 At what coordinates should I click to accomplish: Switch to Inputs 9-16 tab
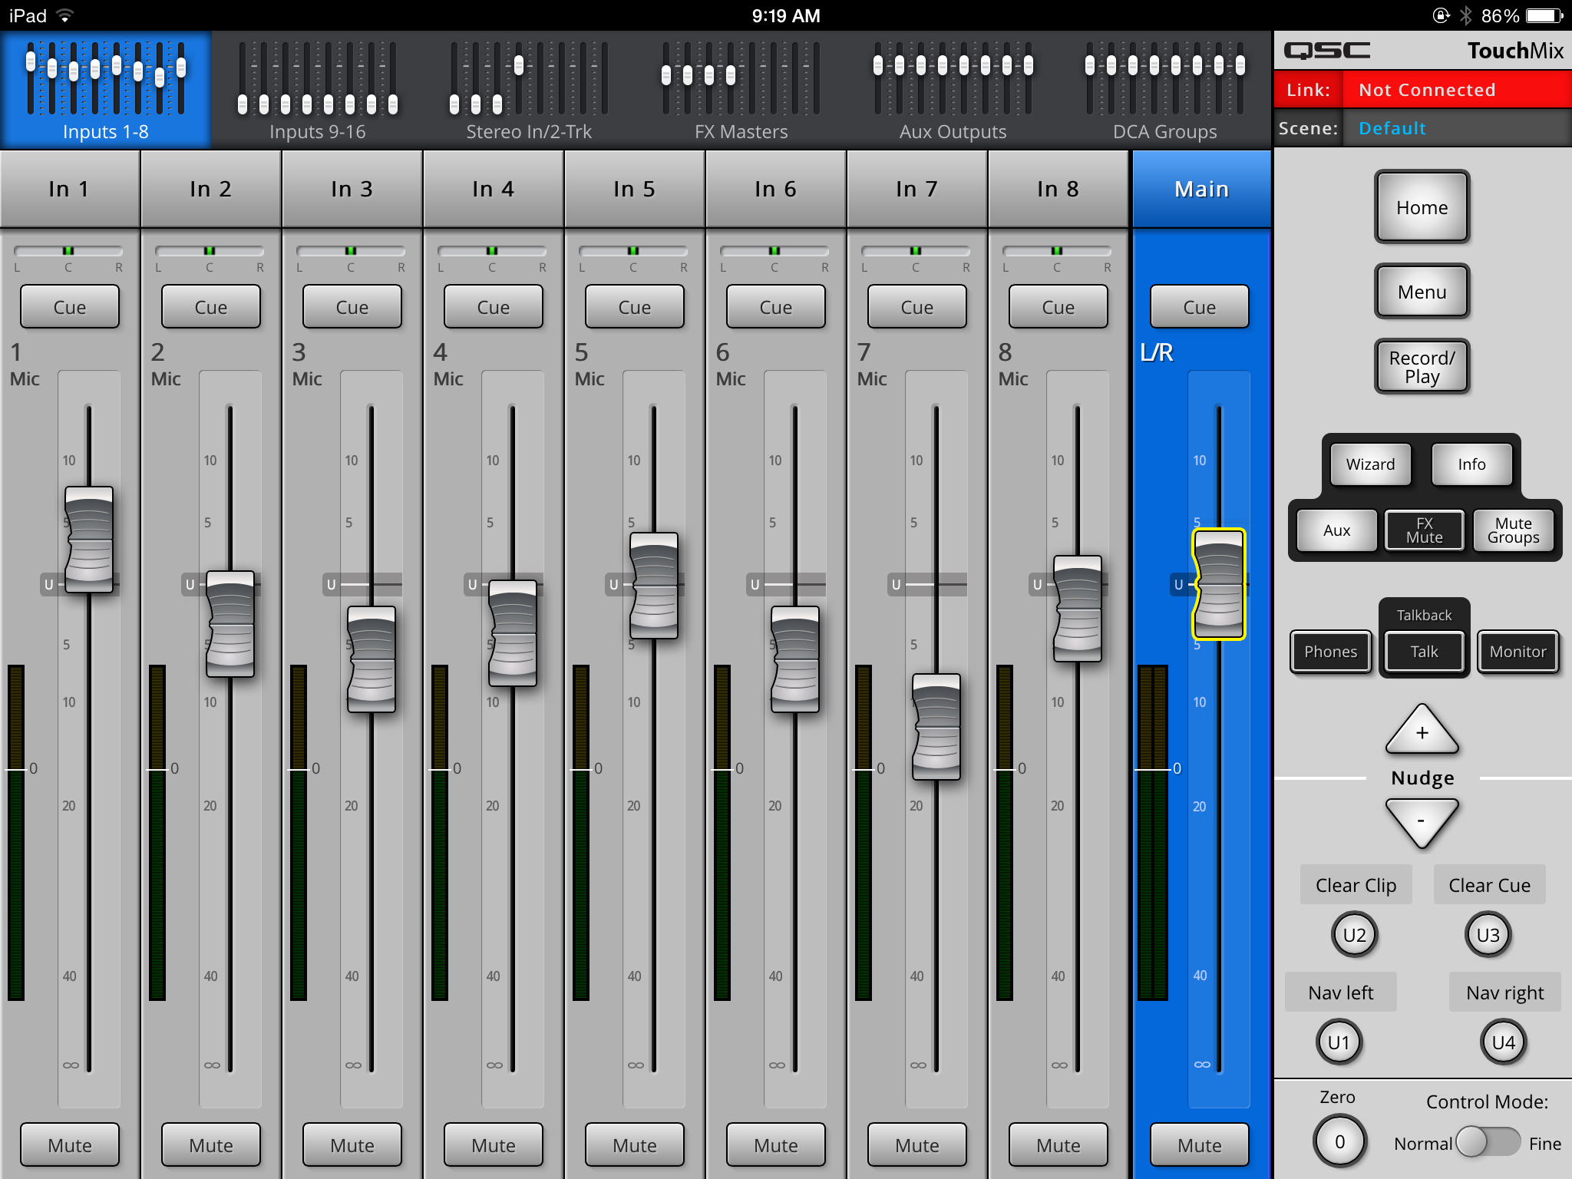pyautogui.click(x=318, y=88)
